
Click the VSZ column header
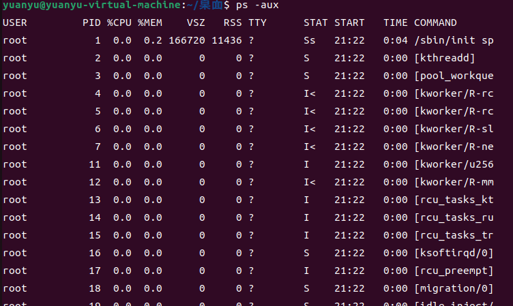(196, 23)
